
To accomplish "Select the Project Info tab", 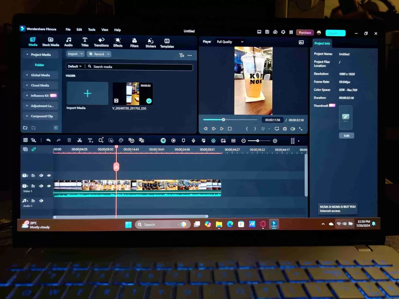I will [x=322, y=43].
